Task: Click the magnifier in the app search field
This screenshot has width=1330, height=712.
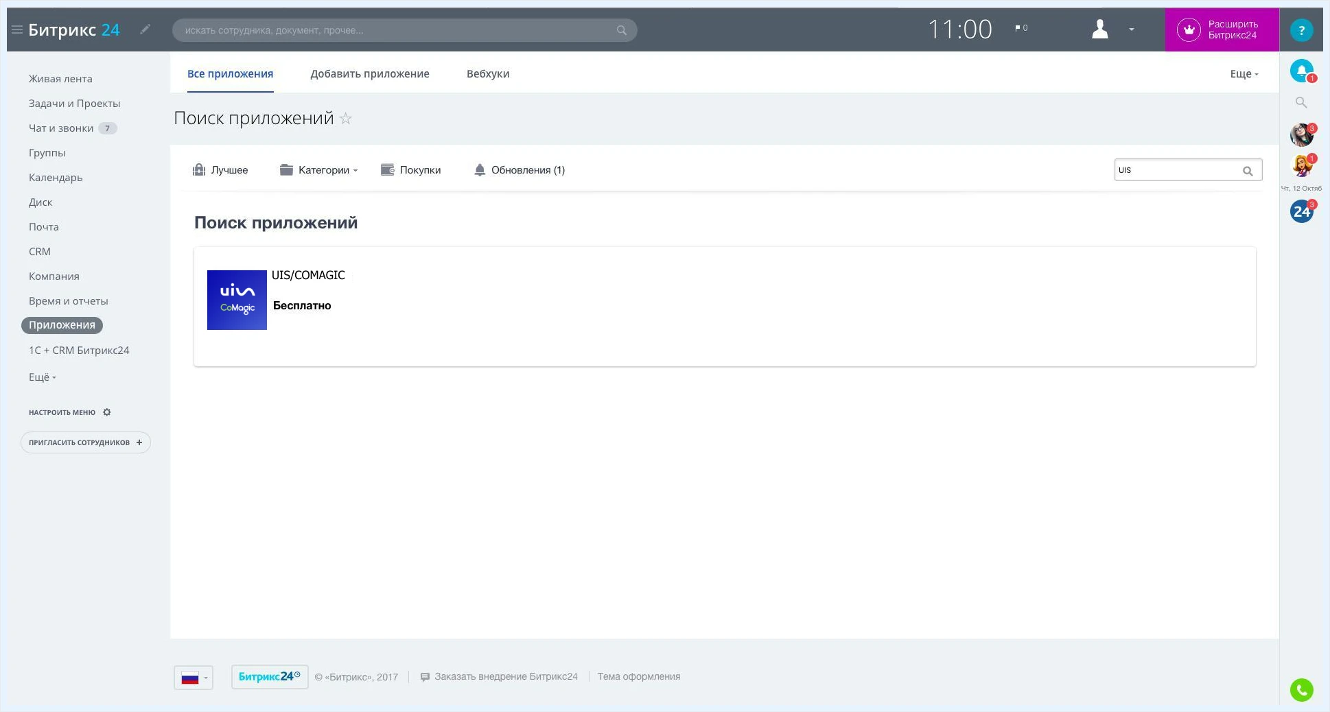Action: point(1248,171)
